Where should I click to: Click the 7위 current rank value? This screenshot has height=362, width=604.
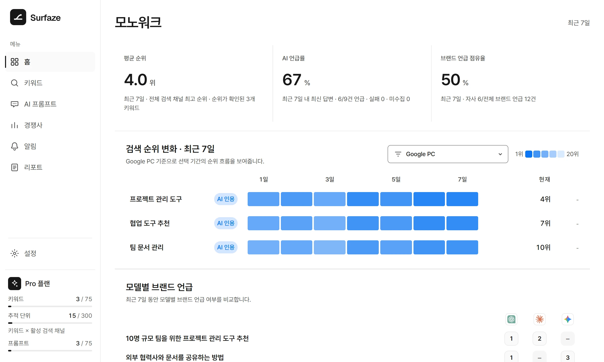(545, 223)
